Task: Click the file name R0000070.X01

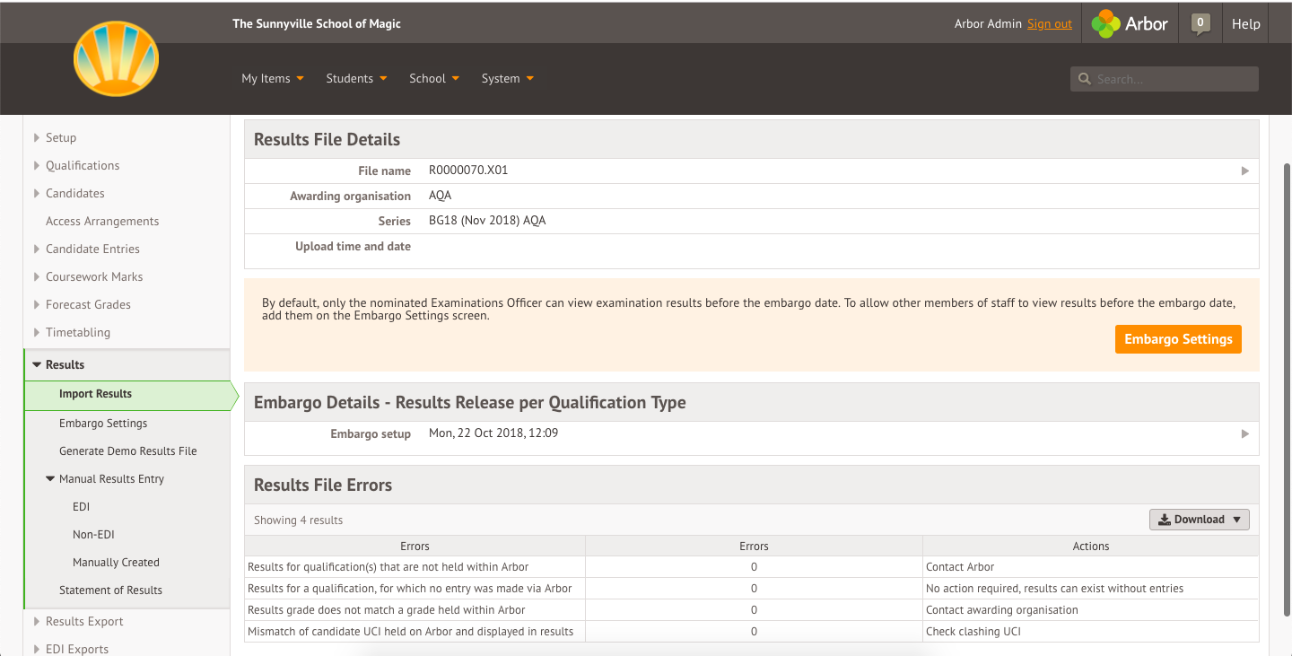Action: 468,170
